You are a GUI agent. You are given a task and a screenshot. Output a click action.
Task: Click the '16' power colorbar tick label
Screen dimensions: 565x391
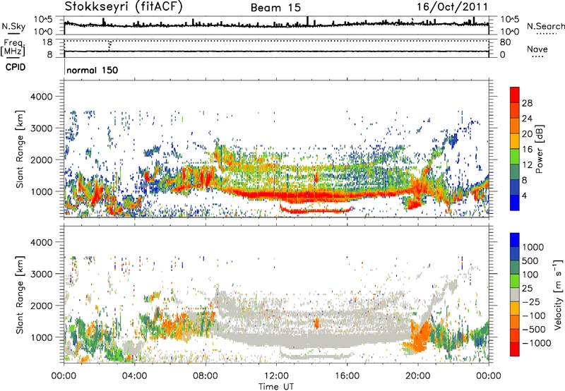coord(527,150)
